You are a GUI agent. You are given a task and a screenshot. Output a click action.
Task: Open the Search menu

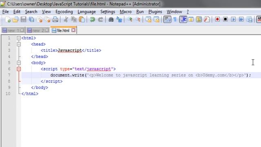(x=31, y=12)
